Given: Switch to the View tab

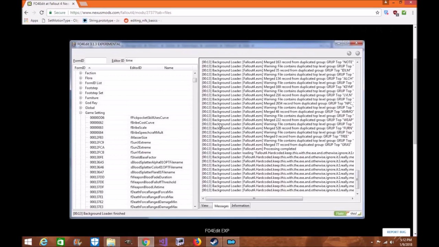Looking at the screenshot, I should point(205,205).
